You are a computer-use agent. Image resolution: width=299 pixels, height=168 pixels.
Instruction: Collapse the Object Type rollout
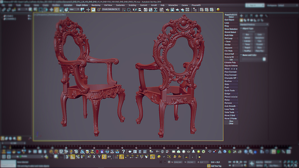248,29
